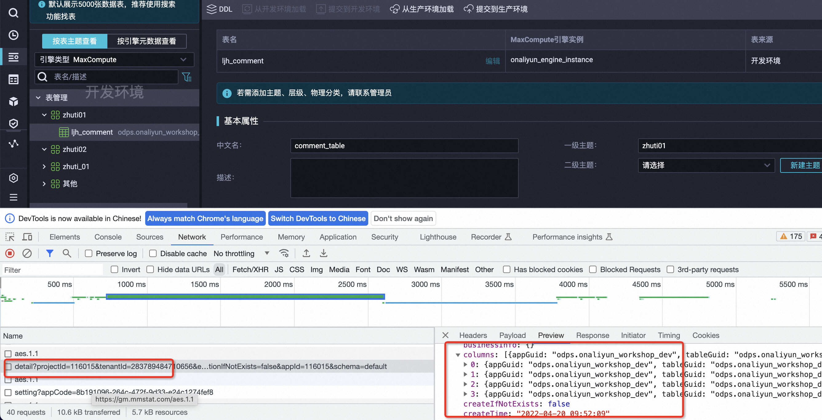The height and width of the screenshot is (420, 822).
Task: Click Don't show again button
Action: pyautogui.click(x=403, y=218)
